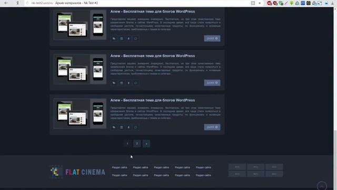Open the 'Далее' button of the top card

point(212,39)
